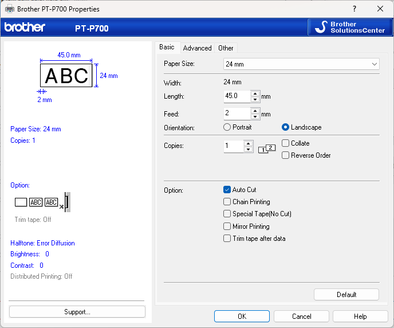394x328 pixels.
Task: Click the Brother logo in header
Action: (25, 27)
